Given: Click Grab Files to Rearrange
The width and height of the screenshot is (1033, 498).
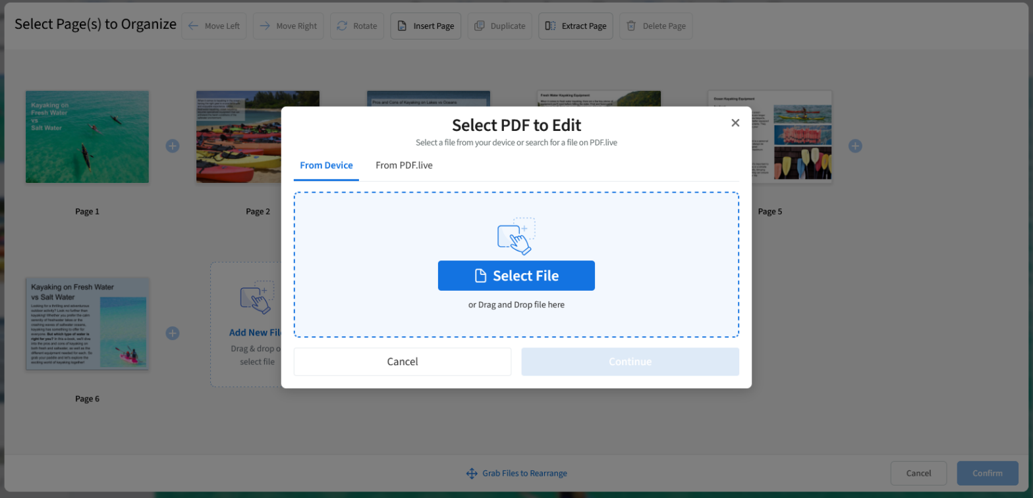Looking at the screenshot, I should [x=516, y=473].
